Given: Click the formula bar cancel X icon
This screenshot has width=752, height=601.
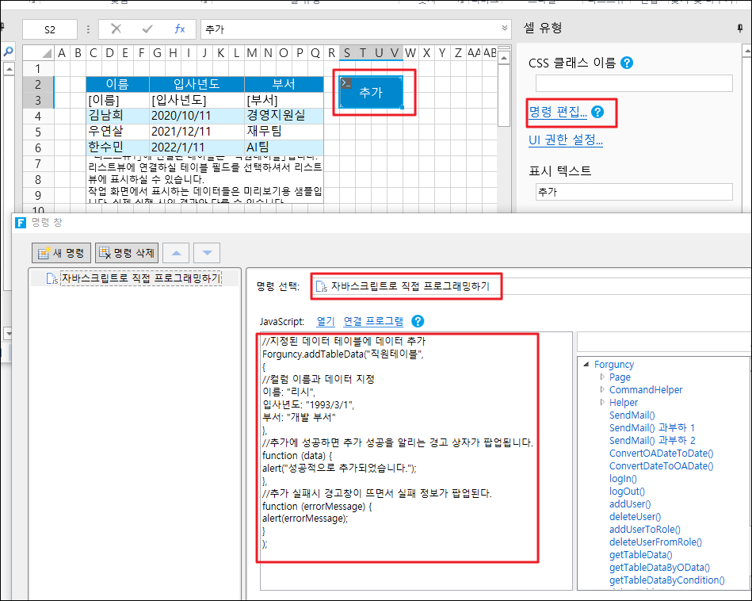Looking at the screenshot, I should pos(116,29).
